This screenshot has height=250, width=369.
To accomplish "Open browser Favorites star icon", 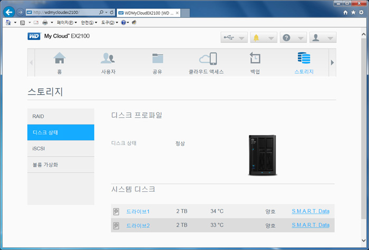I will pyautogui.click(x=353, y=13).
